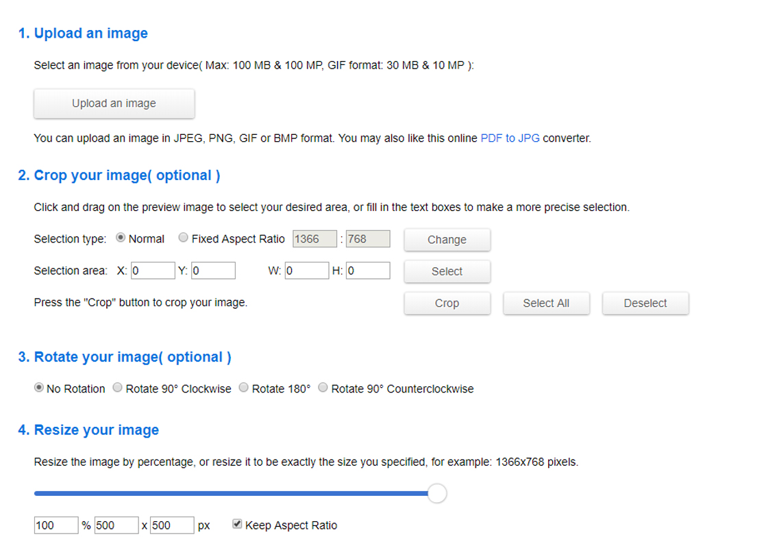Click the Crop button
781x548 pixels.
click(x=447, y=303)
